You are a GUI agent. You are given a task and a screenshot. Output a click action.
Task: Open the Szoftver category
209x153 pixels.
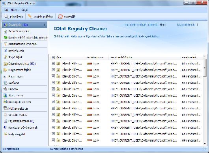(x=24, y=83)
